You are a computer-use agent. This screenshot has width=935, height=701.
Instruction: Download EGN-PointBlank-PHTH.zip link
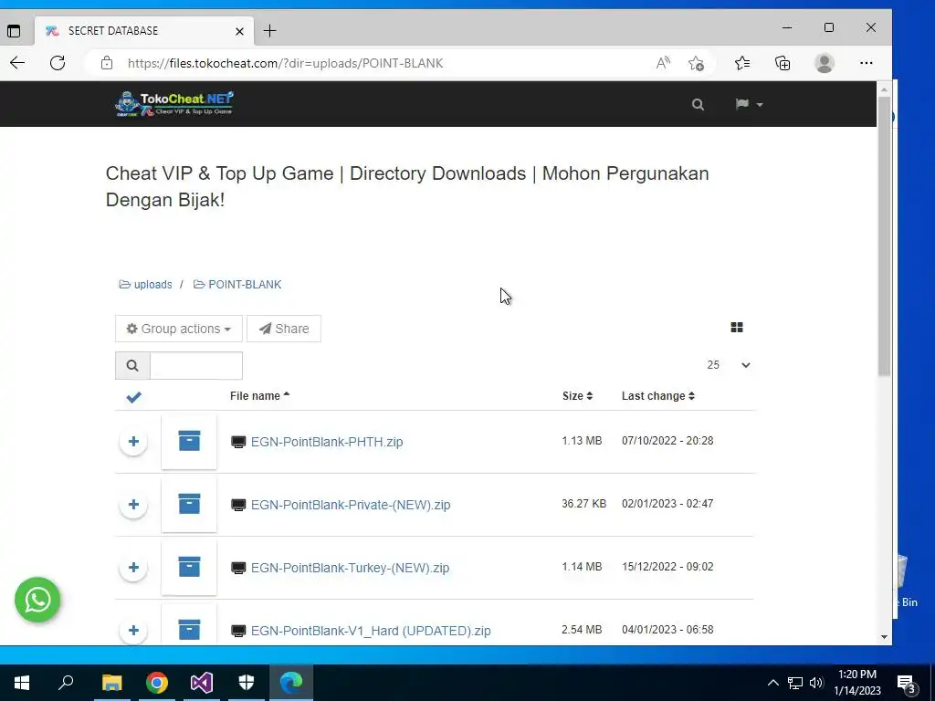[327, 442]
